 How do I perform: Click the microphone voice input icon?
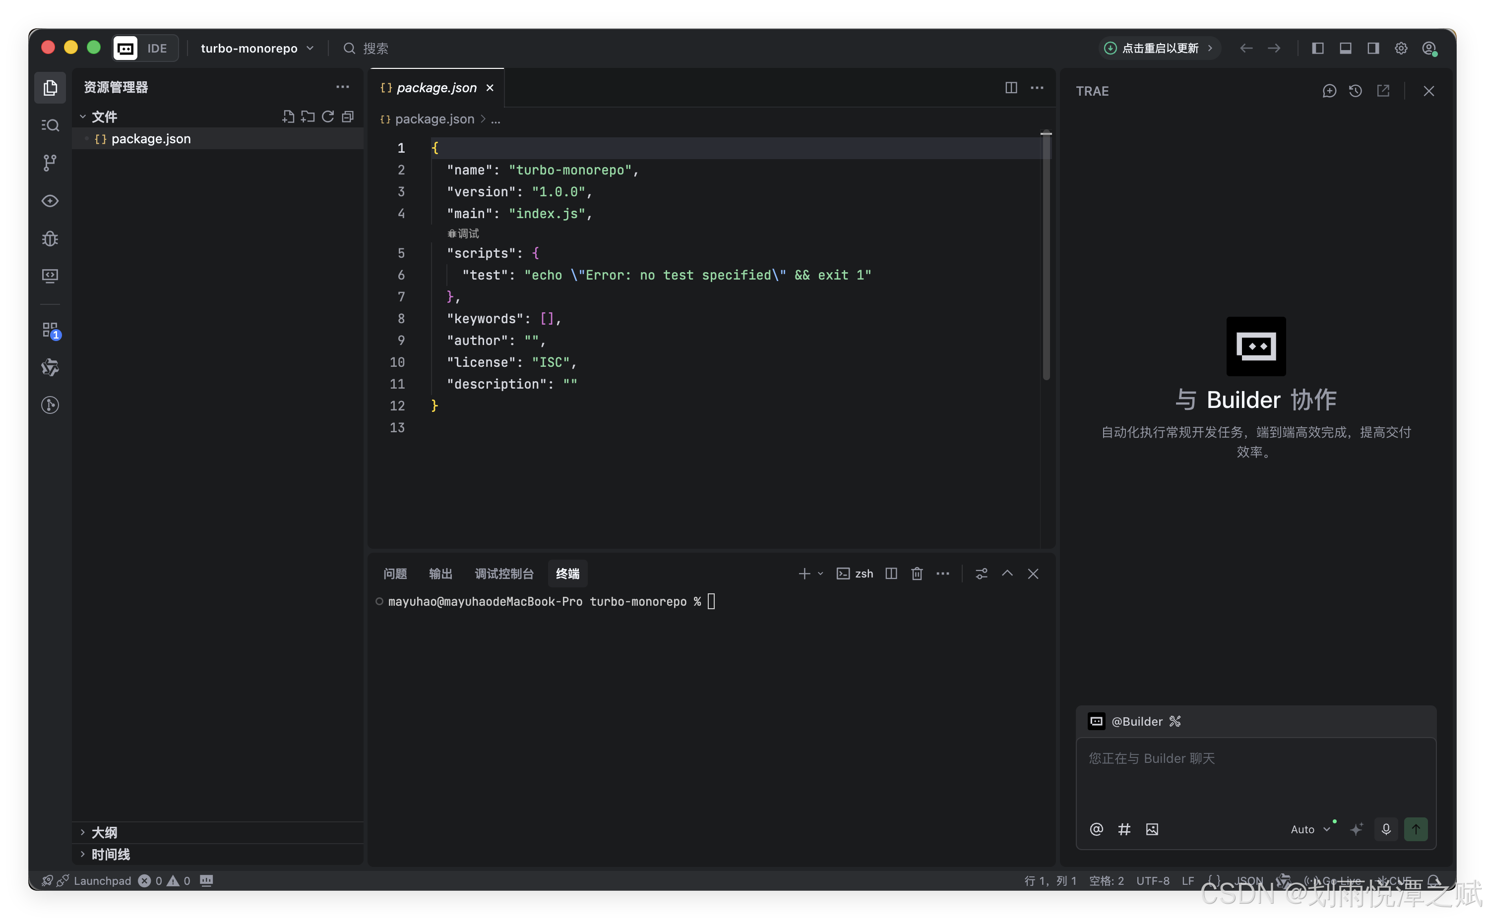(x=1386, y=829)
